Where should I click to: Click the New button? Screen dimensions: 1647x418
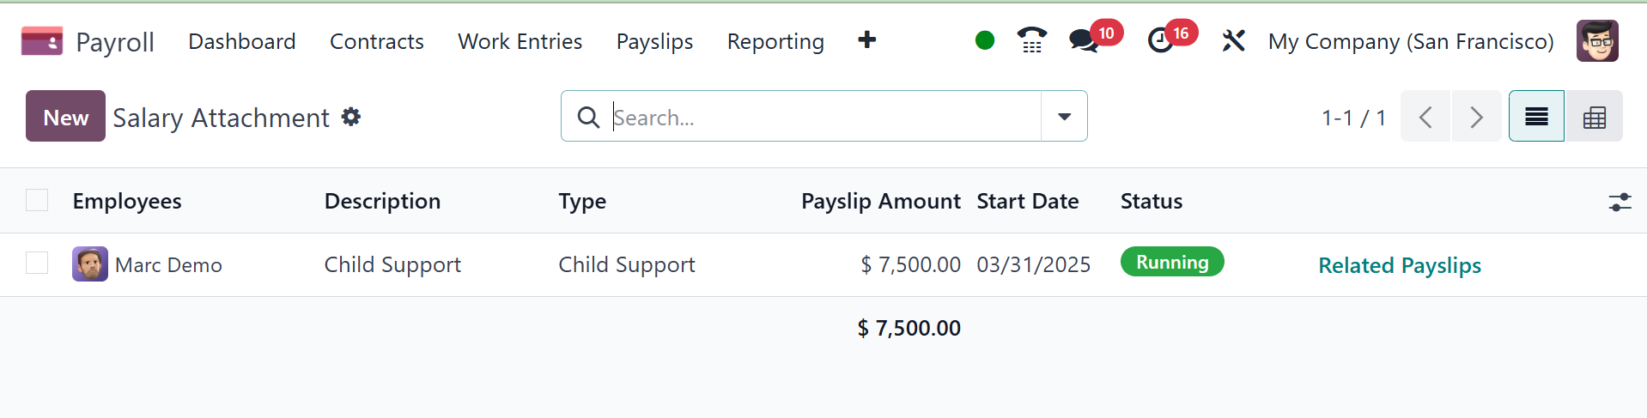[65, 117]
